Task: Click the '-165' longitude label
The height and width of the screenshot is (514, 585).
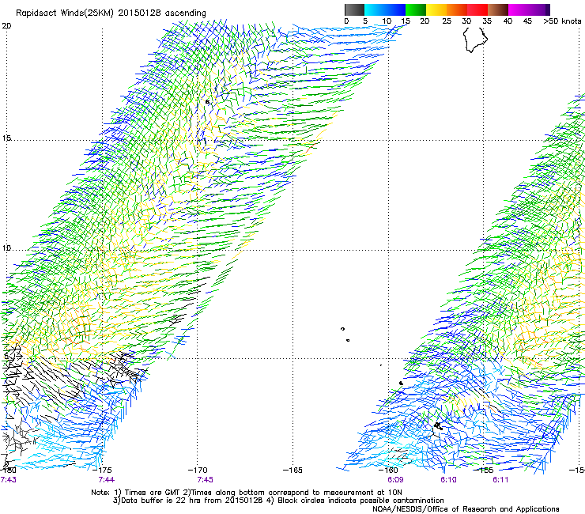Action: tap(292, 470)
